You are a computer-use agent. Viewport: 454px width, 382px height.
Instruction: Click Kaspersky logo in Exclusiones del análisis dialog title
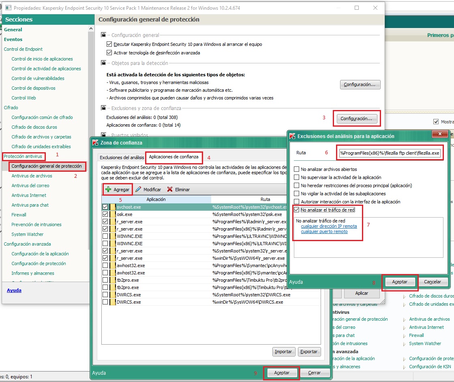(x=292, y=136)
